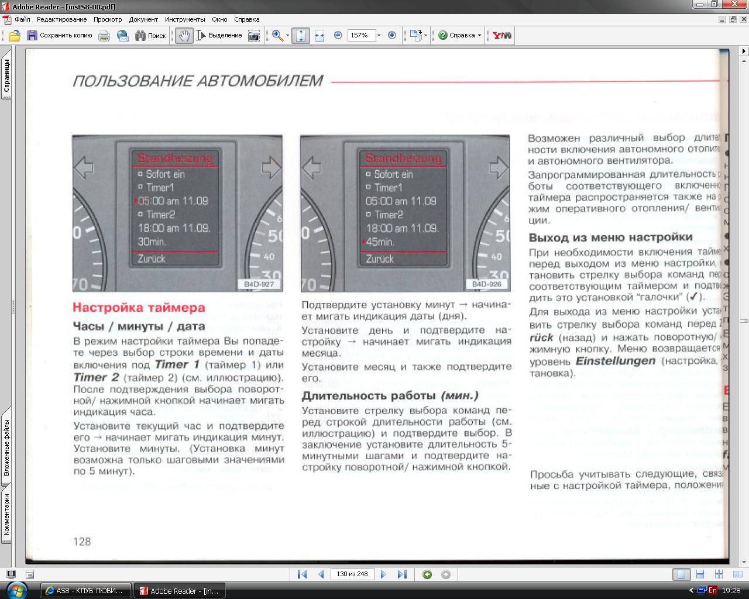Click the Print icon in toolbar

point(104,36)
